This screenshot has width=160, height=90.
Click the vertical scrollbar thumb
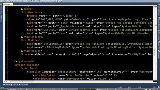point(154,52)
